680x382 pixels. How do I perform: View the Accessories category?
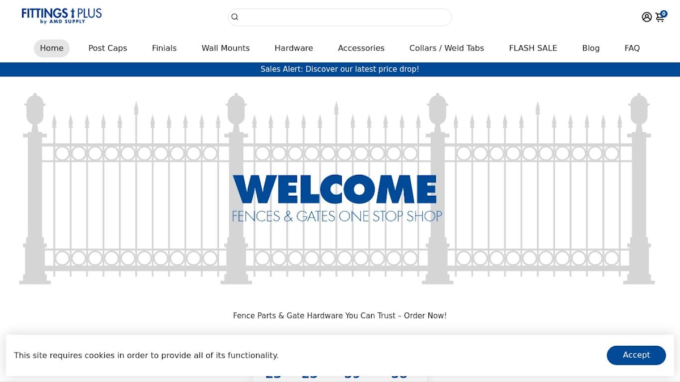tap(361, 48)
